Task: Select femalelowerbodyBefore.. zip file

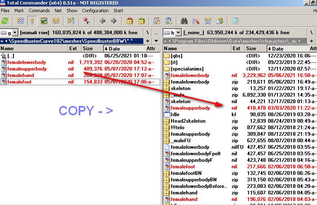Action: (x=240, y=186)
